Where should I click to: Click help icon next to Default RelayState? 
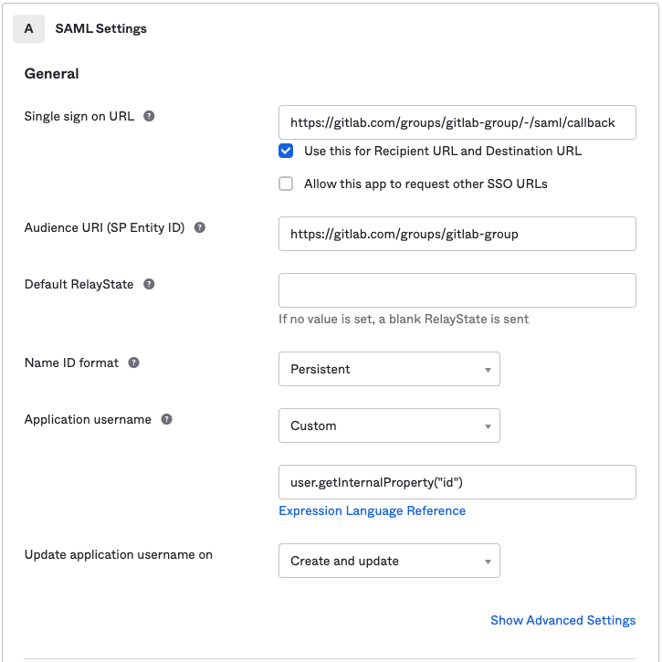click(x=149, y=284)
